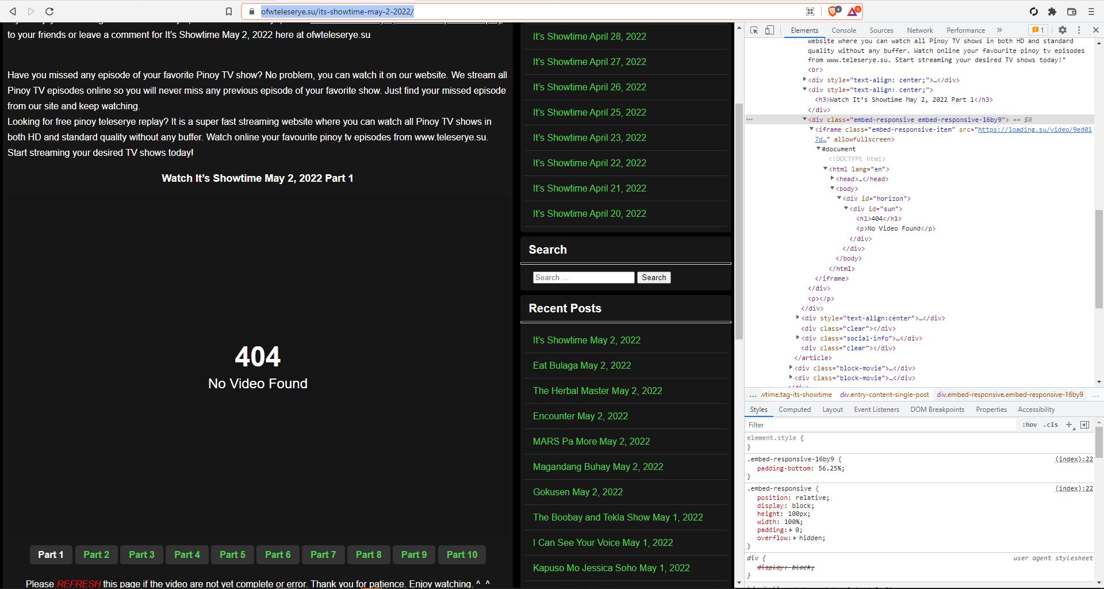The height and width of the screenshot is (589, 1104).
Task: Open the Computed styles tab
Action: 795,410
